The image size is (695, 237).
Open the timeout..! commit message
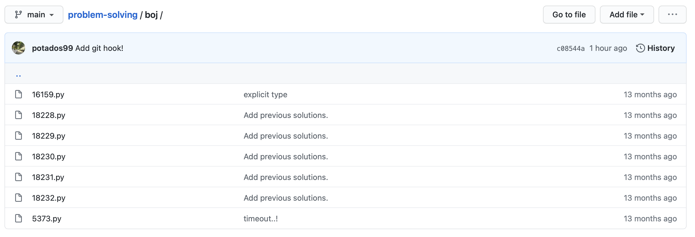point(261,219)
